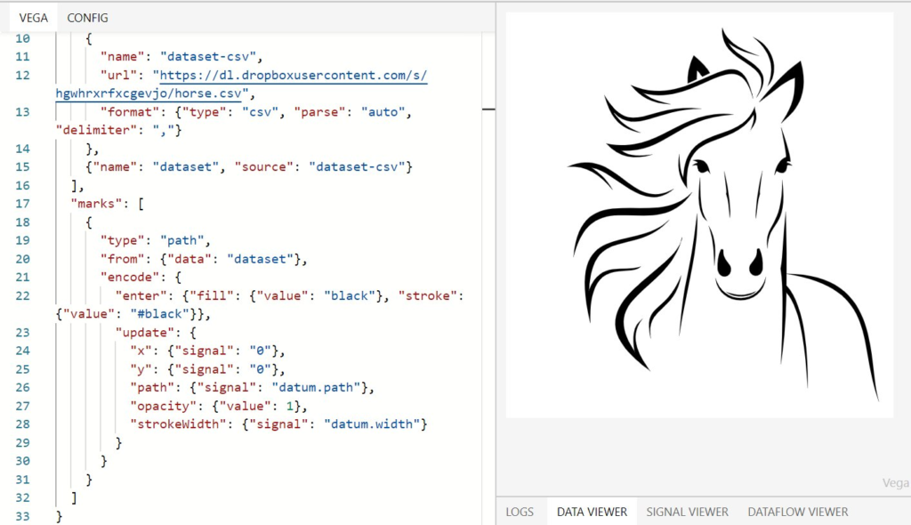Click the rendered horse visualization
This screenshot has height=525, width=911.
click(699, 214)
